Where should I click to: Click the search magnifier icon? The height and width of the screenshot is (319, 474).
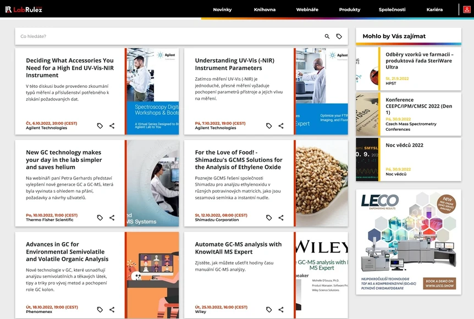coord(327,36)
